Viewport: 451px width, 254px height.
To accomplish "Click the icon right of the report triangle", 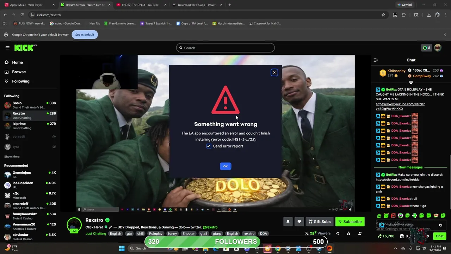I will click(360, 233).
